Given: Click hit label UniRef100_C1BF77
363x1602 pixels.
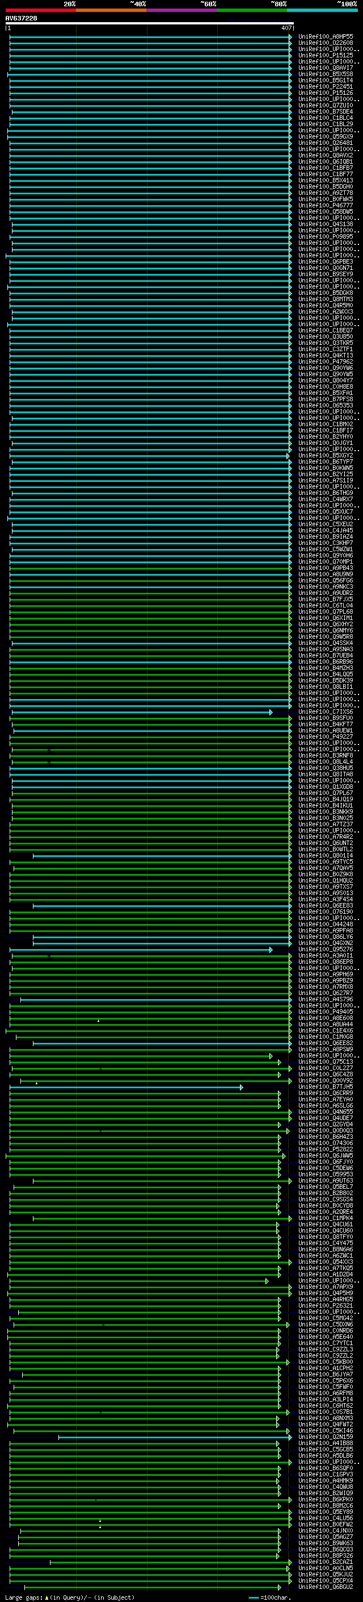Looking at the screenshot, I should (x=326, y=174).
